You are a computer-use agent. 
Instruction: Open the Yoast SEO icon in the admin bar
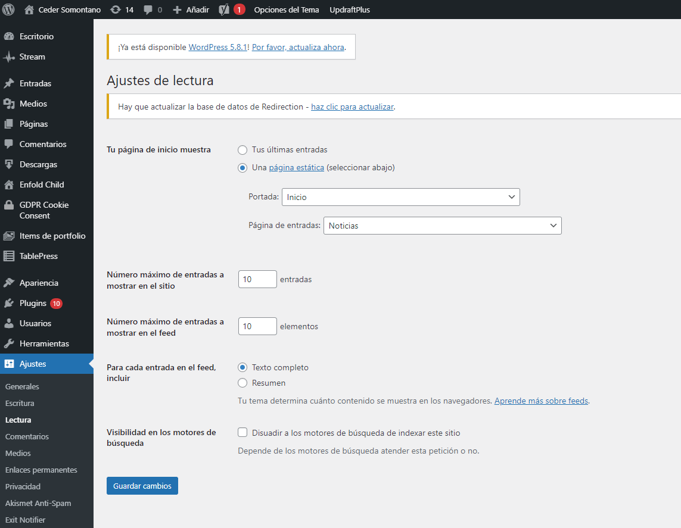pyautogui.click(x=223, y=10)
